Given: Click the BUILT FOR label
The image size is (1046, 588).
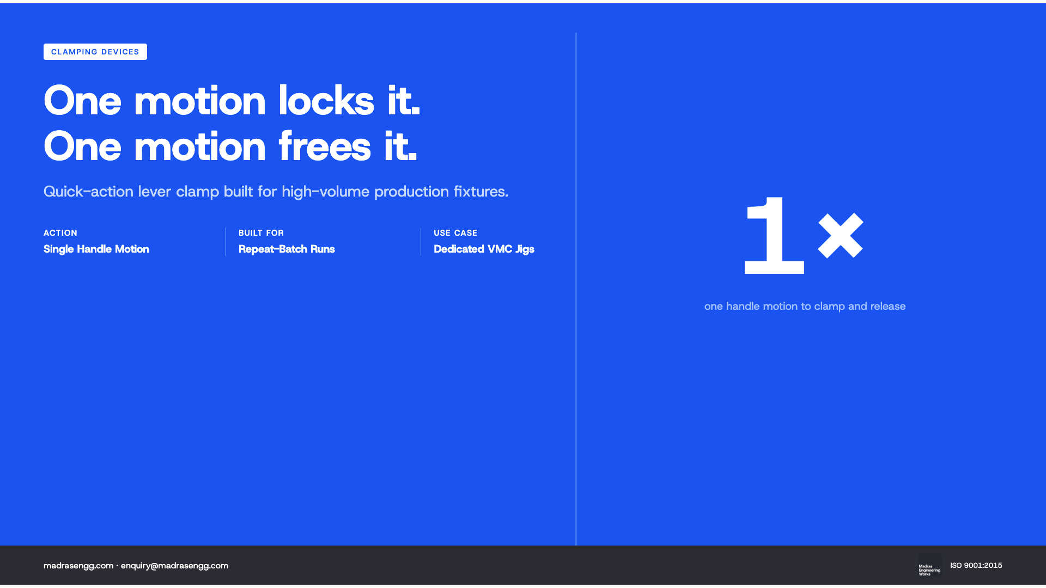Looking at the screenshot, I should point(261,233).
